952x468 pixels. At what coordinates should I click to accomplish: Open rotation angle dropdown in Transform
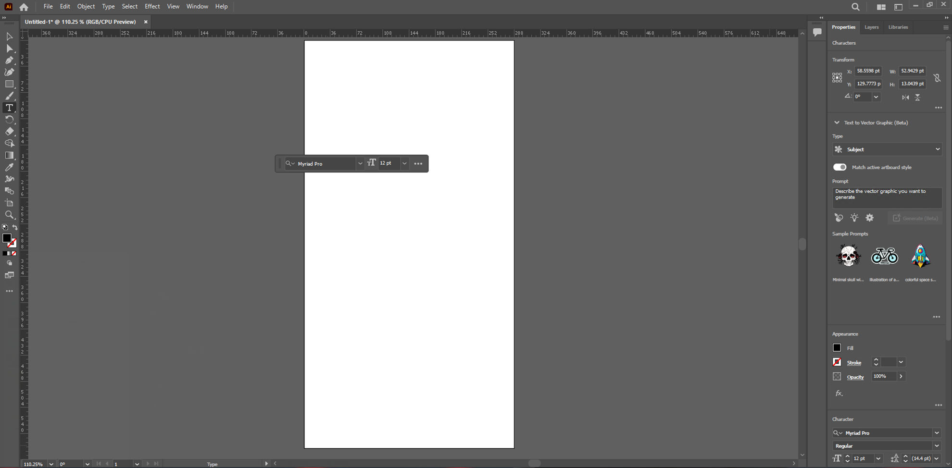coord(876,97)
